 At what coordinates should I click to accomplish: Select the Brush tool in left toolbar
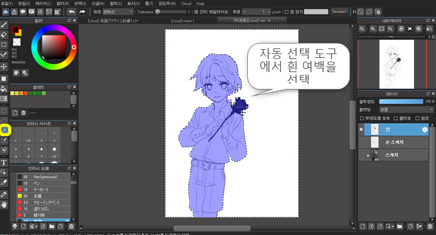click(4, 25)
